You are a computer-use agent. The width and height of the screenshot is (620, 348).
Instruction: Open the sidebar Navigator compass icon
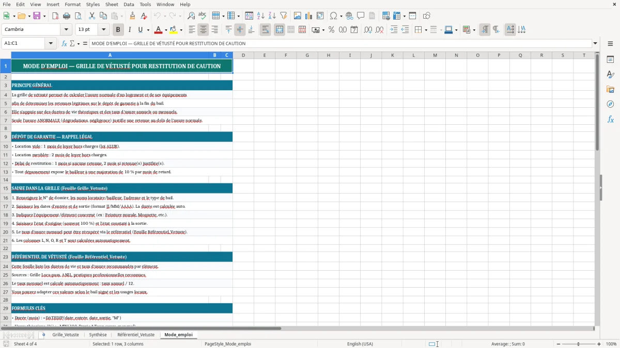click(610, 104)
